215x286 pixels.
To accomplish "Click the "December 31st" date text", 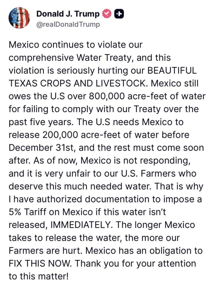I will pos(40,147).
